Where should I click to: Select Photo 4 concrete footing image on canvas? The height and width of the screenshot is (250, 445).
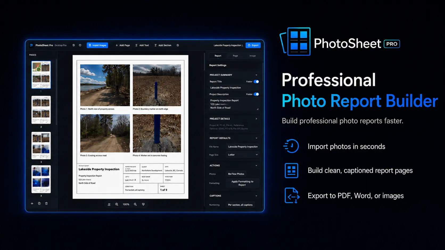157,133
